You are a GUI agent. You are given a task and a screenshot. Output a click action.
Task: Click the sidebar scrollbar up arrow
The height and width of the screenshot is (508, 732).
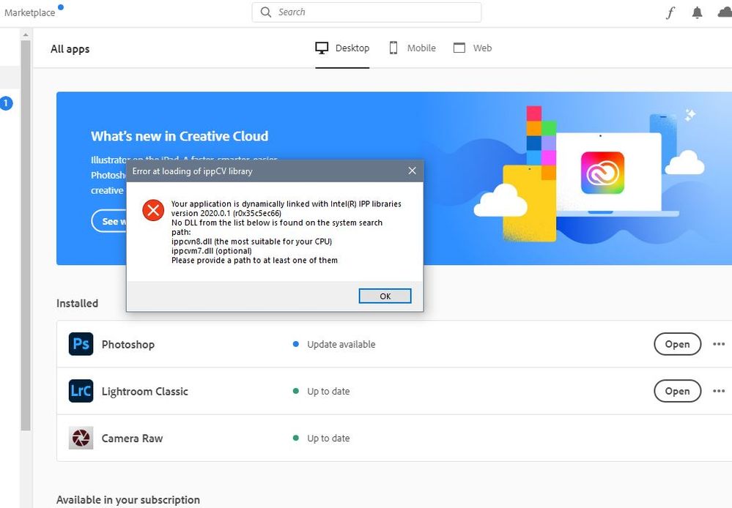(x=25, y=34)
